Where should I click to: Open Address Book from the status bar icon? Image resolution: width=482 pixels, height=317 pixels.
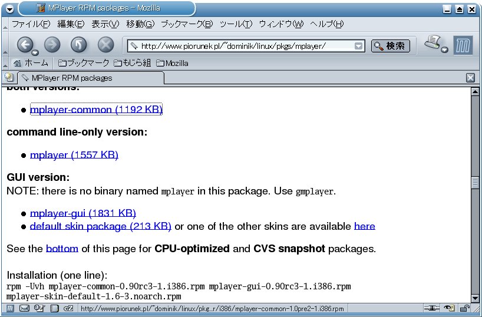[x=54, y=308]
